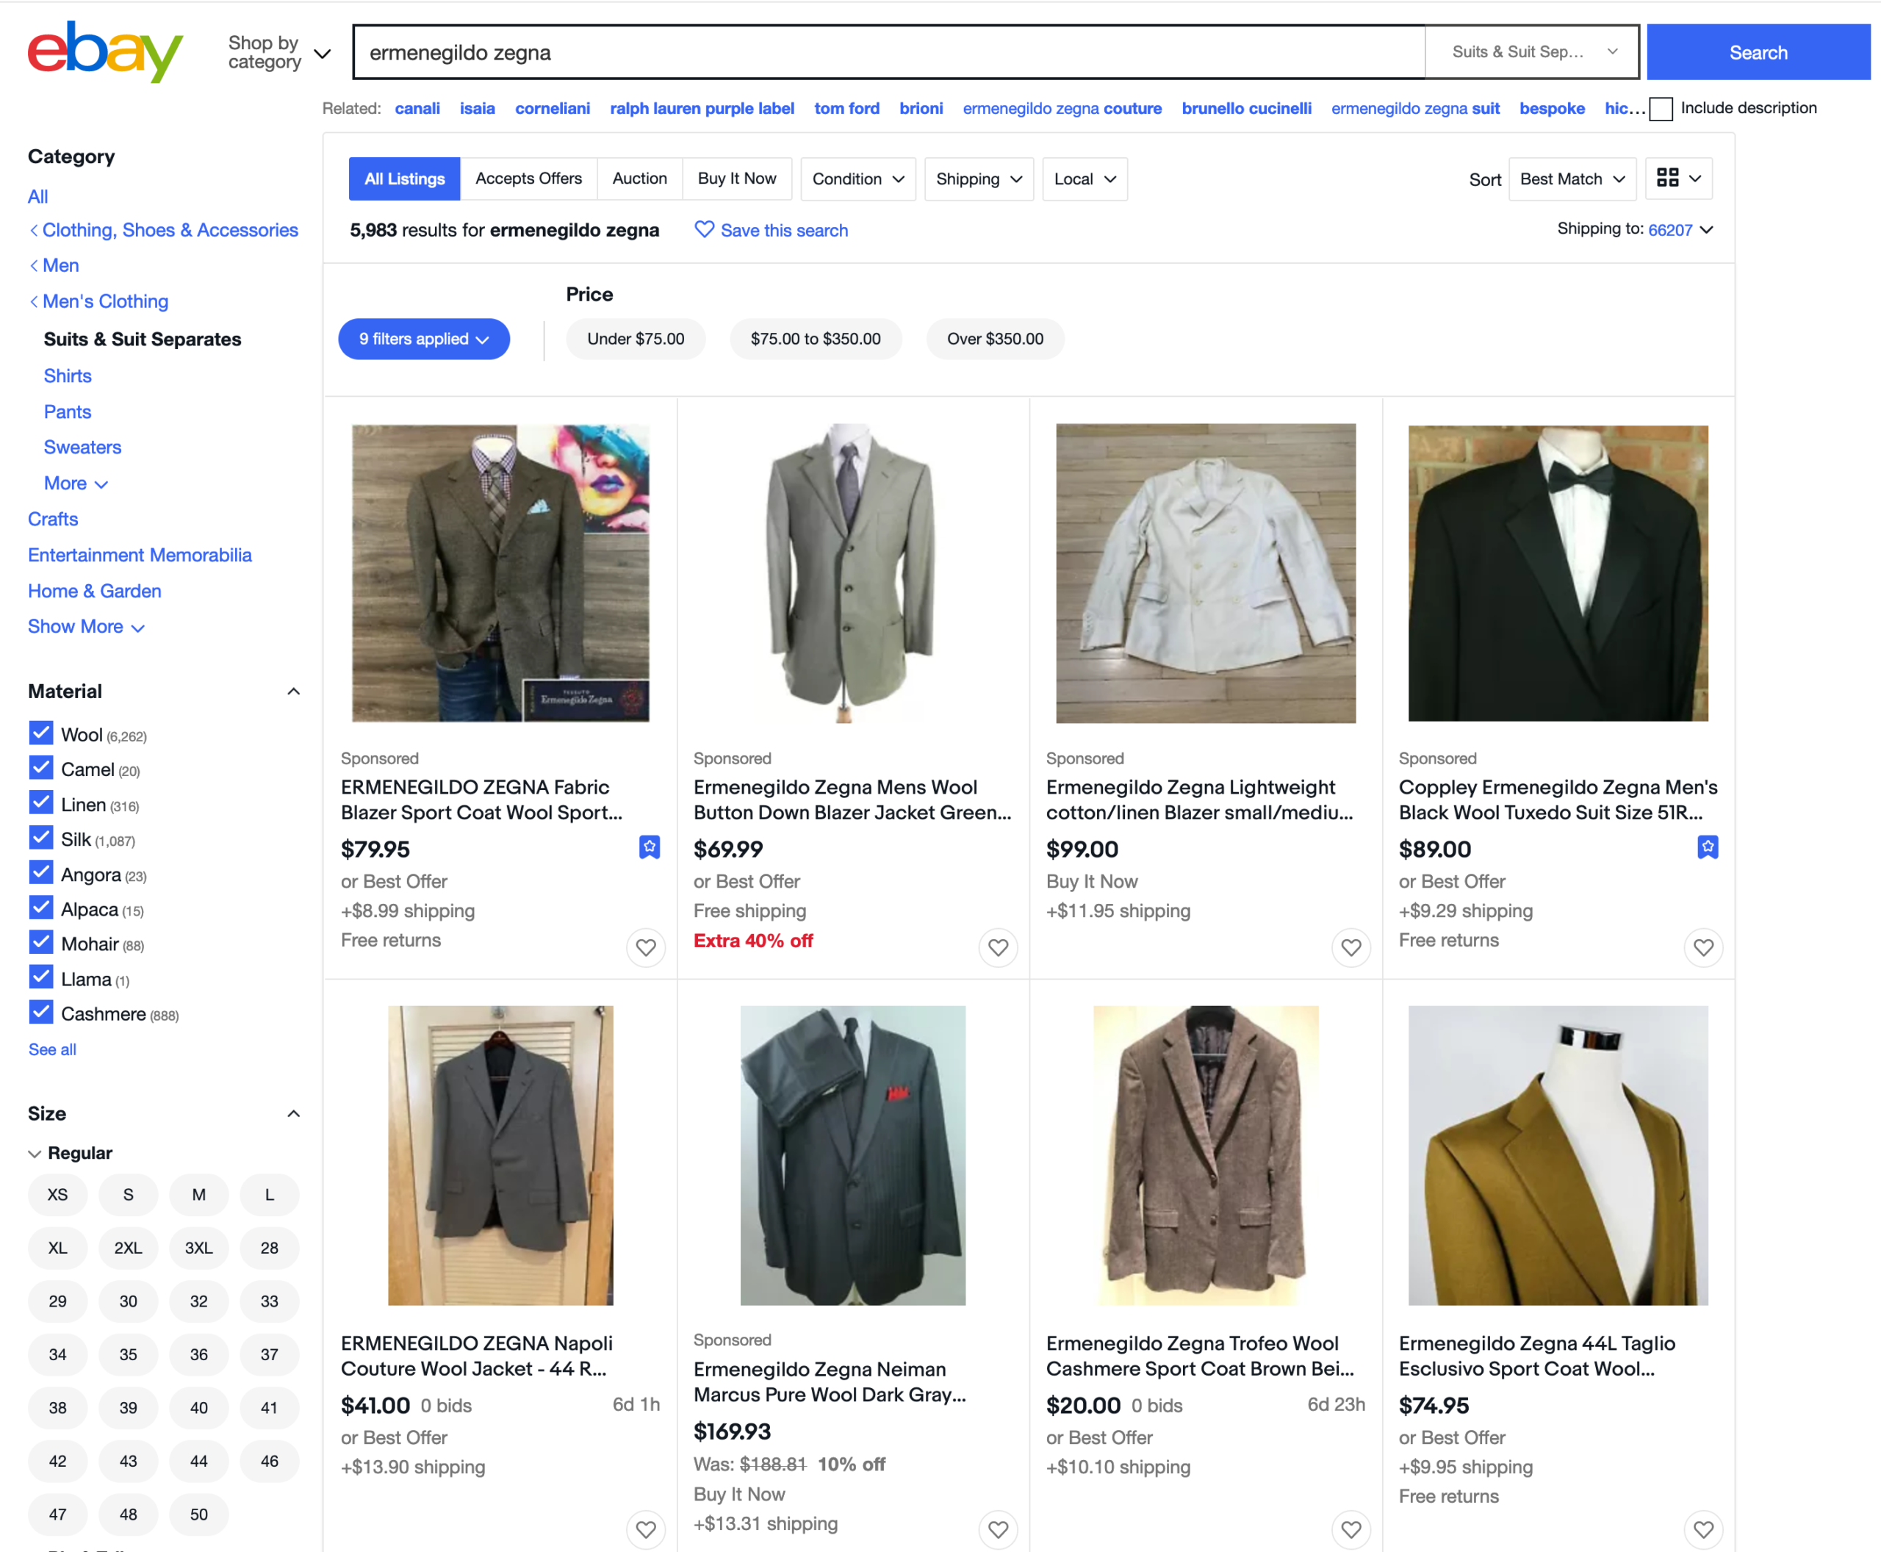Select the All Listings tab

tap(404, 179)
